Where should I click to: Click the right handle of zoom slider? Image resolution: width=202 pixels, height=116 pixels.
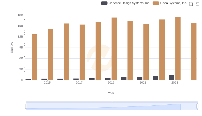point(197,106)
